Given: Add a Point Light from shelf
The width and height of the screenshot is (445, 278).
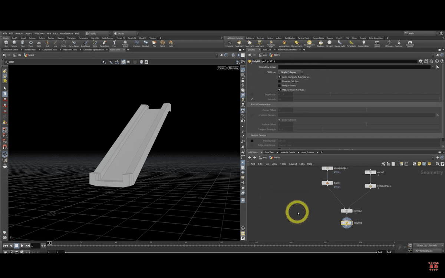Looking at the screenshot, I should pos(240,43).
